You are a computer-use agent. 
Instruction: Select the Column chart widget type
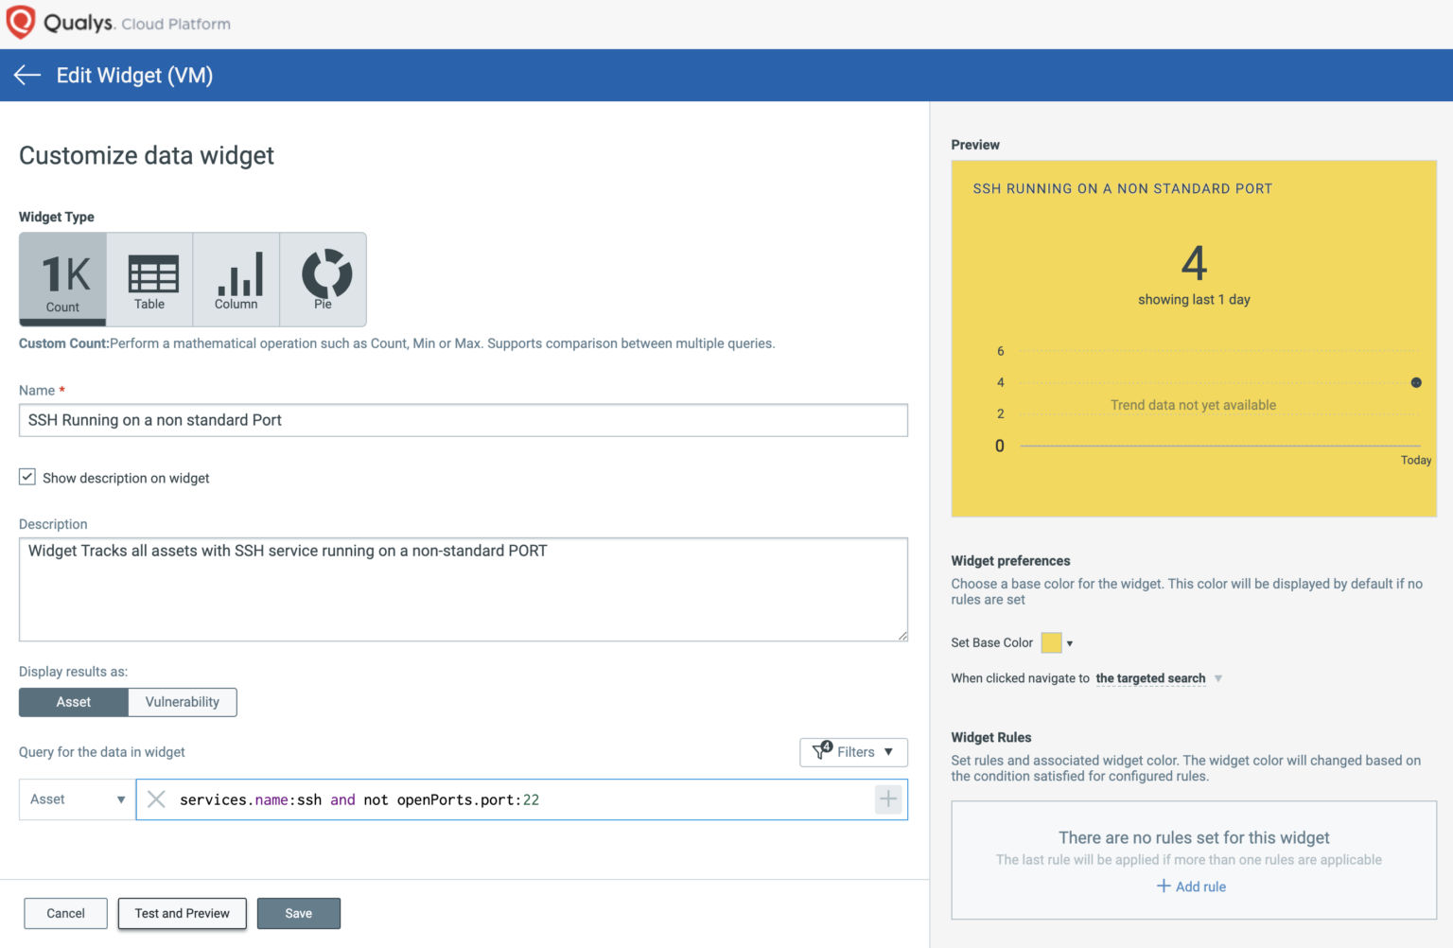(x=236, y=278)
